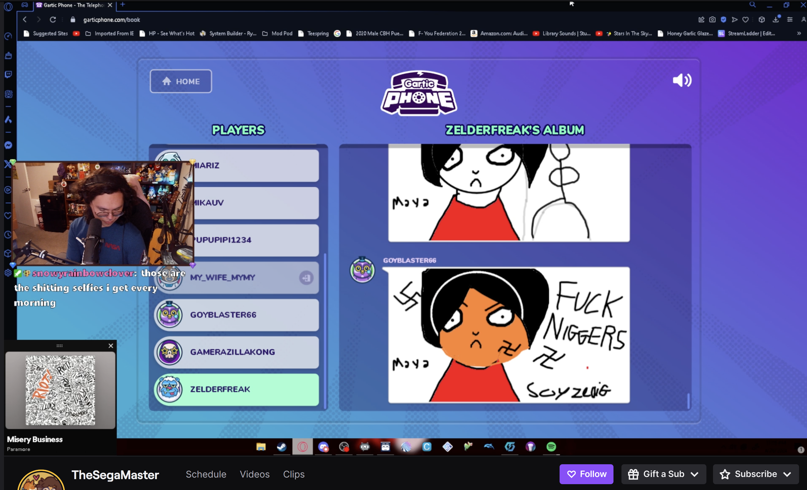The height and width of the screenshot is (490, 807).
Task: Expand the bookmarks bar overflow chevron
Action: pyautogui.click(x=799, y=33)
